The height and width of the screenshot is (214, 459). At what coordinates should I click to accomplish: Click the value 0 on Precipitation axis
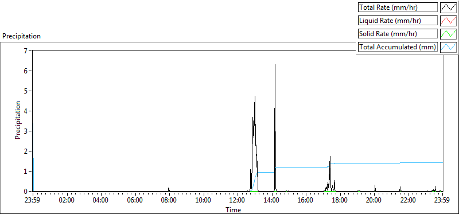25,191
